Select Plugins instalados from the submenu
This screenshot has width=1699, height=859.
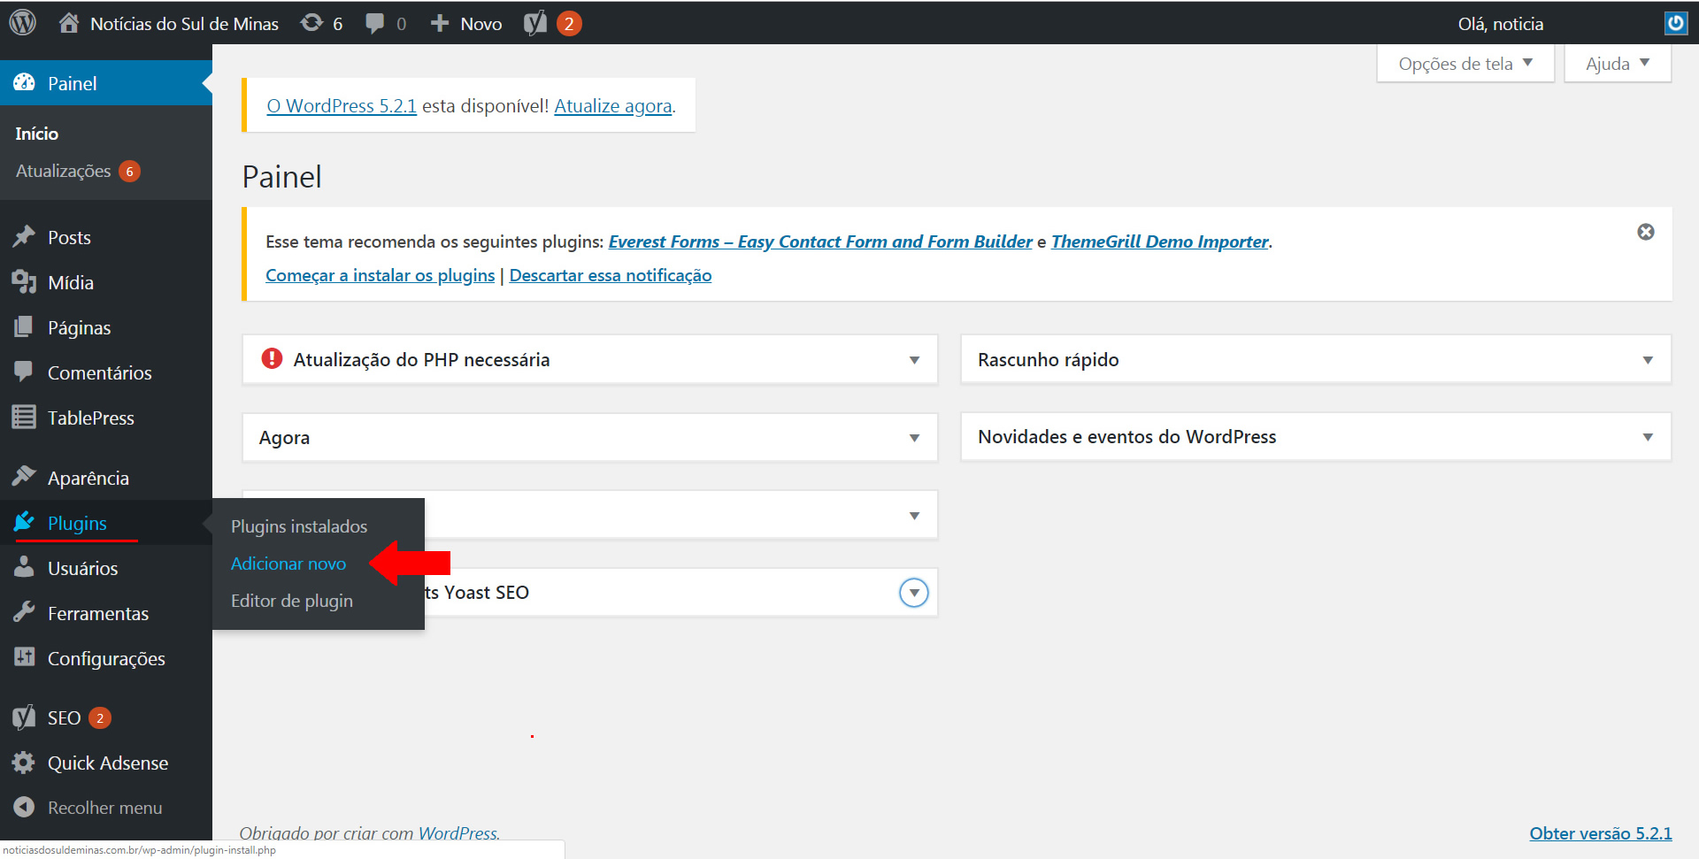[x=299, y=526]
